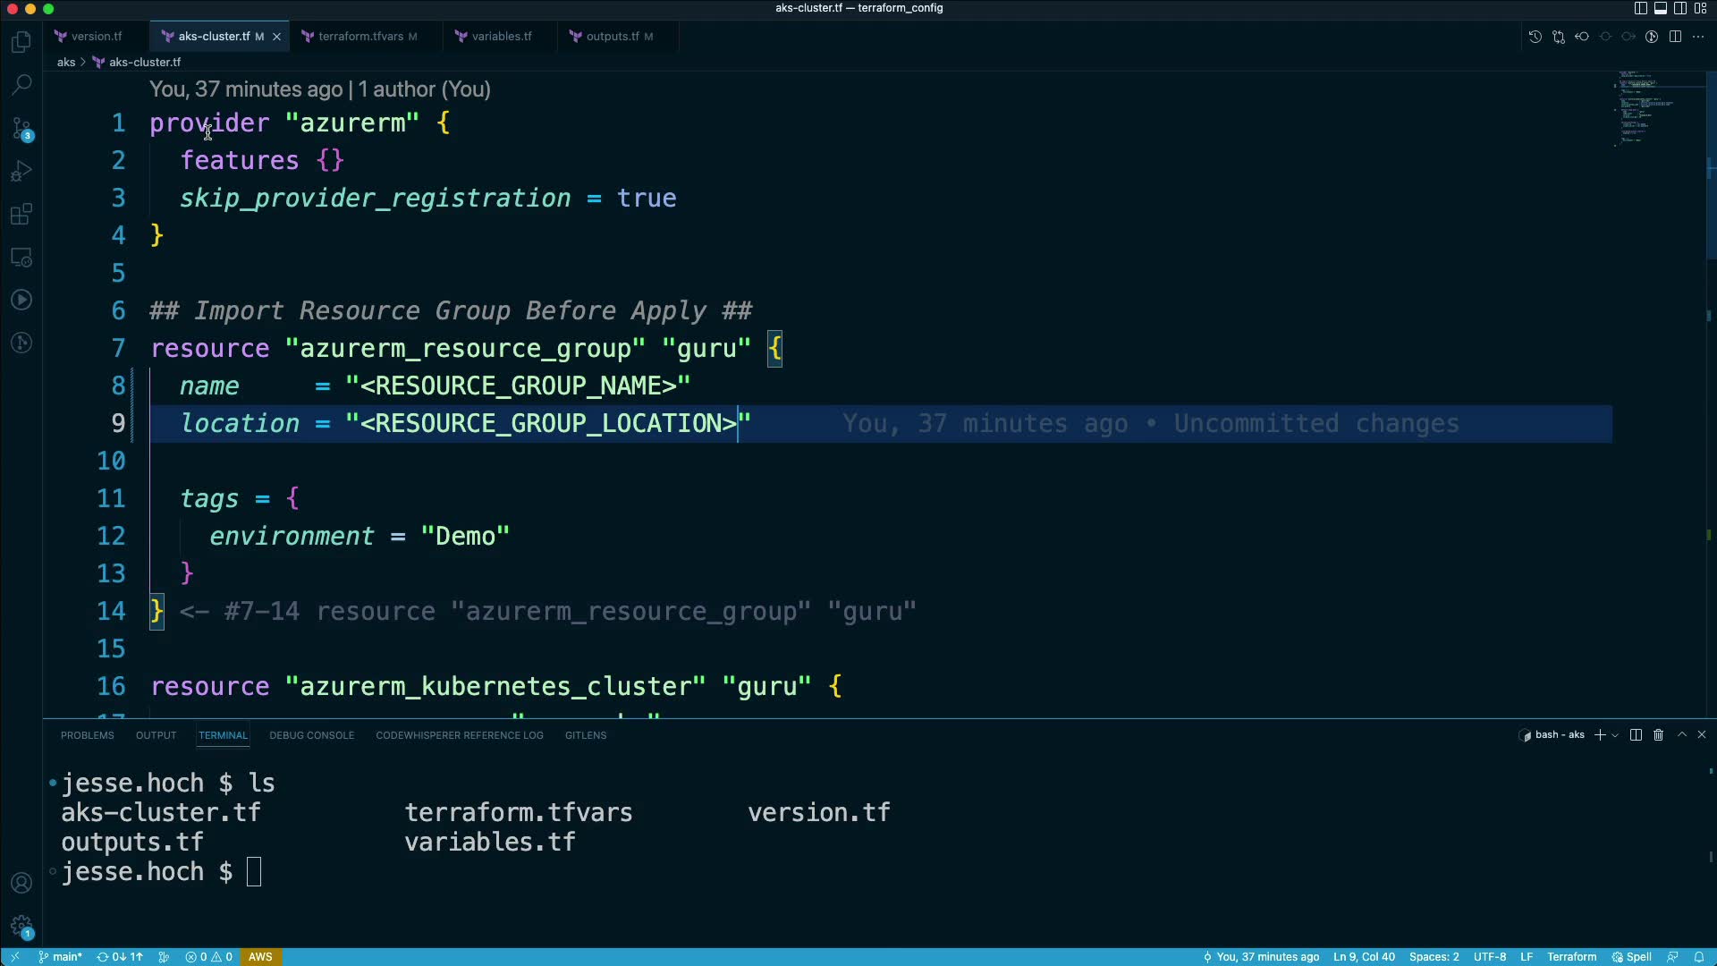Open the new terminal launch profile dropdown
The image size is (1717, 966).
point(1615,735)
